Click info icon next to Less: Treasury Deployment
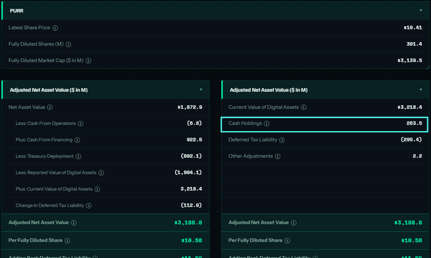 tap(78, 157)
